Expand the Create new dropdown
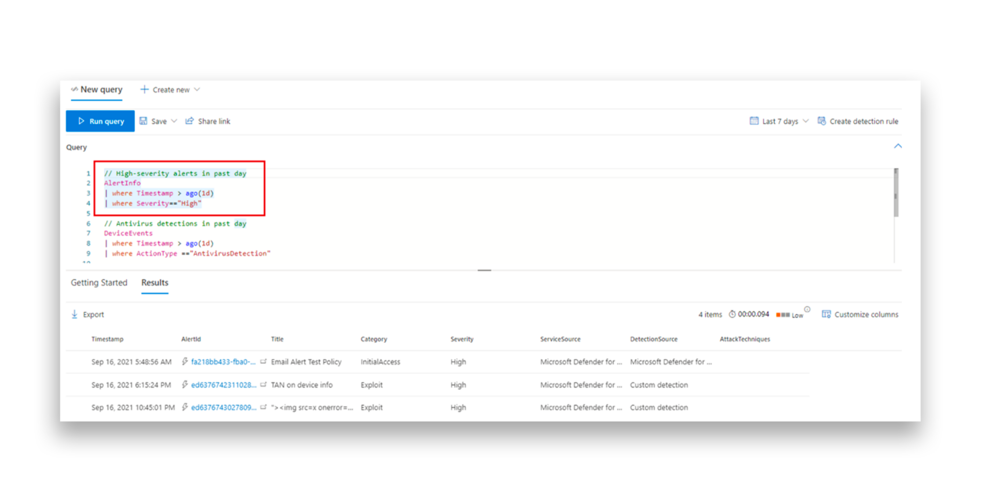The image size is (981, 502). point(198,89)
